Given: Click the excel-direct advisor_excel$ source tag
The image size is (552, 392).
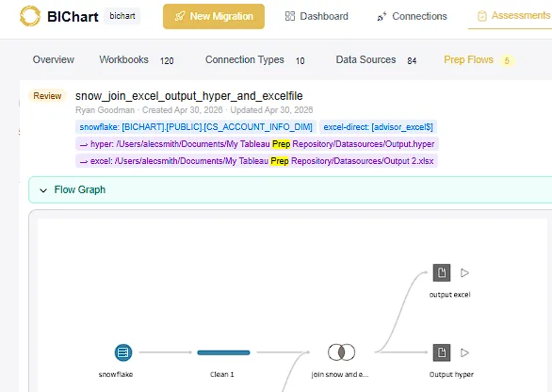Looking at the screenshot, I should (x=378, y=127).
